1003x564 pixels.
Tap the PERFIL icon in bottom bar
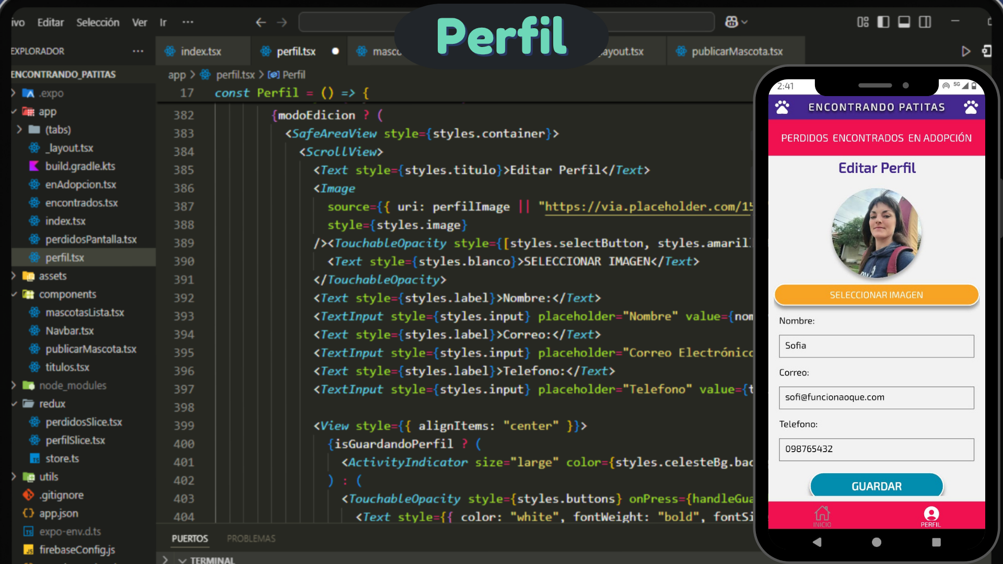[x=930, y=515]
